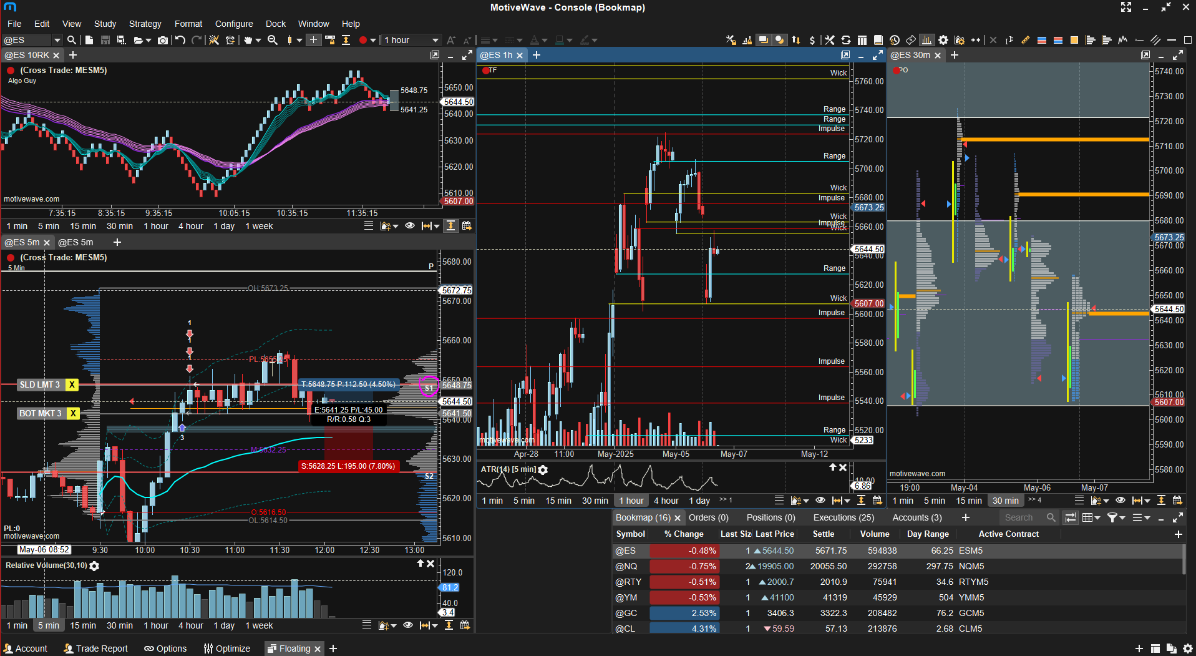Cancel the BOT MKT 3 order with X

tap(73, 413)
